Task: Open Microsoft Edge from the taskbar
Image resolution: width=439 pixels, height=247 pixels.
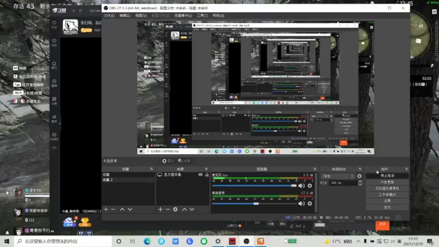Action: tap(147, 241)
